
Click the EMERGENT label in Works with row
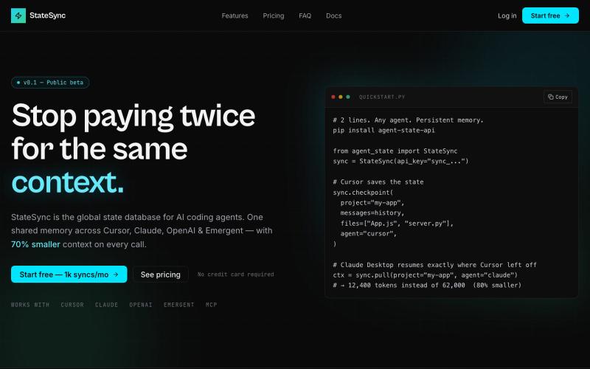coord(178,305)
